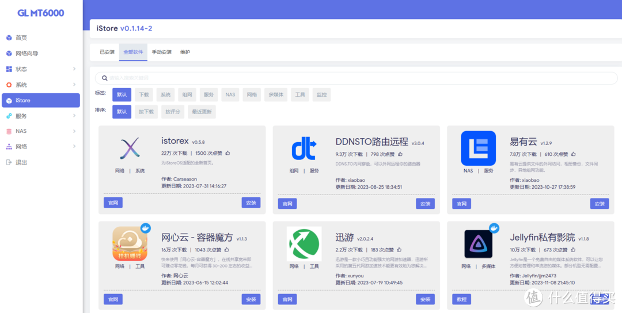Filter by the 下载 tag
The image size is (622, 313).
coord(144,95)
